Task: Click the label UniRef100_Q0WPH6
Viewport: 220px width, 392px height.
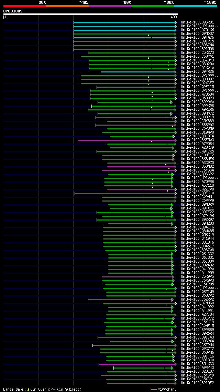Action: 197,353
